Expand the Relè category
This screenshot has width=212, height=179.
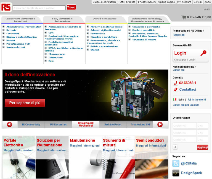point(46,61)
